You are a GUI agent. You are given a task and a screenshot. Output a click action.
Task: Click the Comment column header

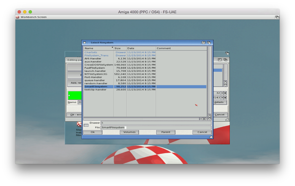pyautogui.click(x=181, y=48)
